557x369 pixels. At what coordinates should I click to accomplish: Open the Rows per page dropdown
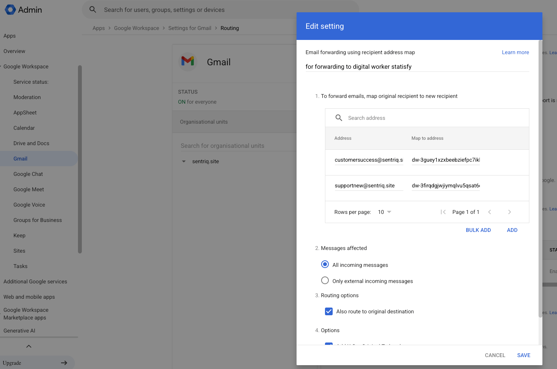[385, 212]
